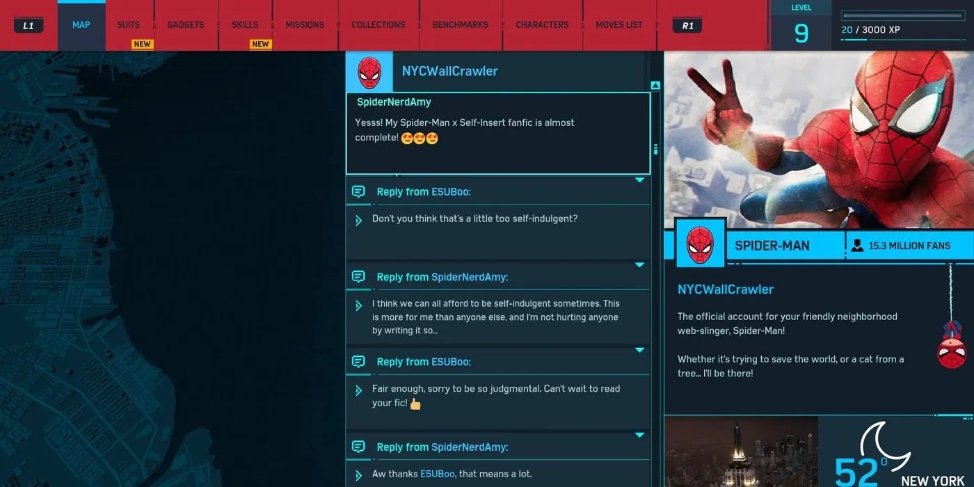Click the XP progress bar

tap(902, 15)
